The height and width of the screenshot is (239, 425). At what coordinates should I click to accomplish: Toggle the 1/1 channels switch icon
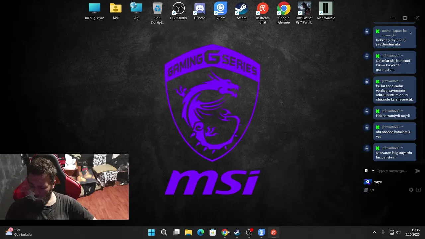point(366,190)
